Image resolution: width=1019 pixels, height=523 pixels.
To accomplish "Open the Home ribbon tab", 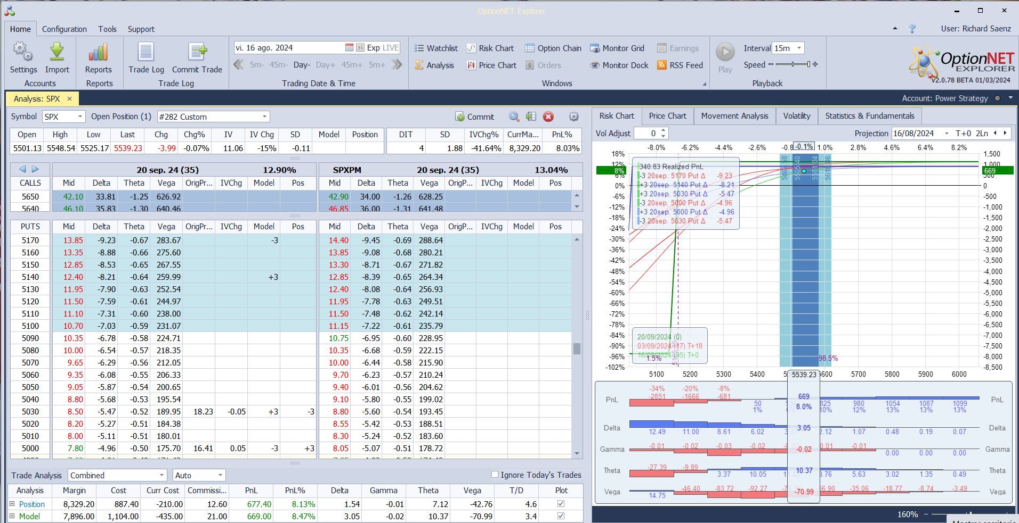I will (20, 29).
